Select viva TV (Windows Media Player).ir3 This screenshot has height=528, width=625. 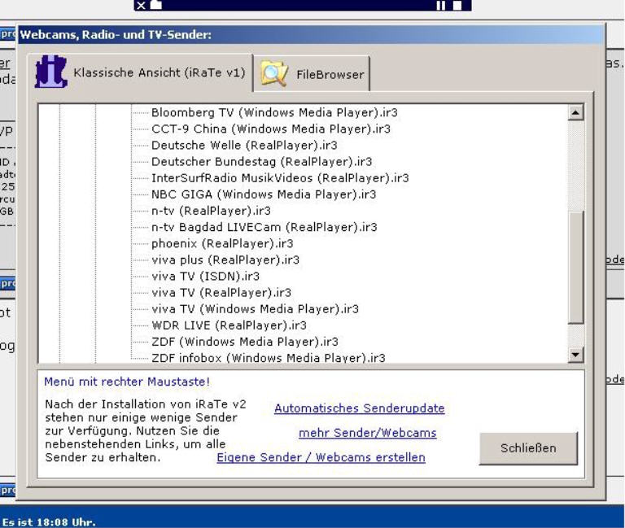[x=255, y=309]
